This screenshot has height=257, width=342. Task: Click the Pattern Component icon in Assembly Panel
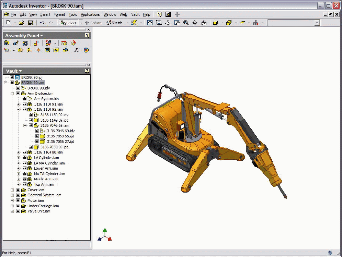click(x=25, y=43)
